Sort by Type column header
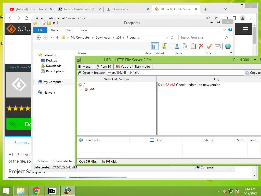261x196 pixels. 189,53
